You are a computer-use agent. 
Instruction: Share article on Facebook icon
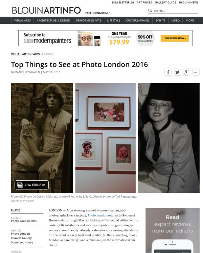(x=168, y=72)
